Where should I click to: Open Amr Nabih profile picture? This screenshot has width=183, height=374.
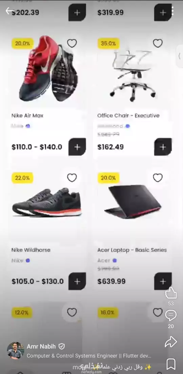[x=16, y=351]
